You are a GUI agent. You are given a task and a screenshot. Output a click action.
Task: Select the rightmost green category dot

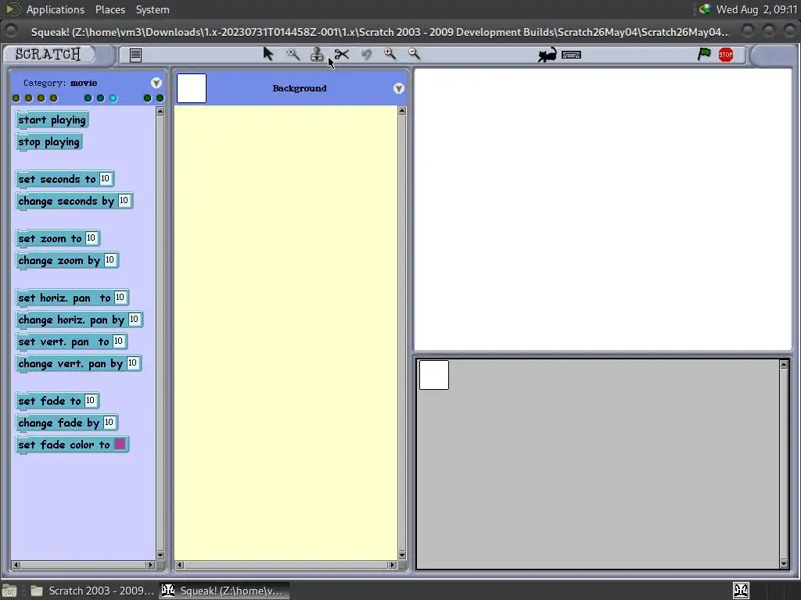click(x=160, y=98)
